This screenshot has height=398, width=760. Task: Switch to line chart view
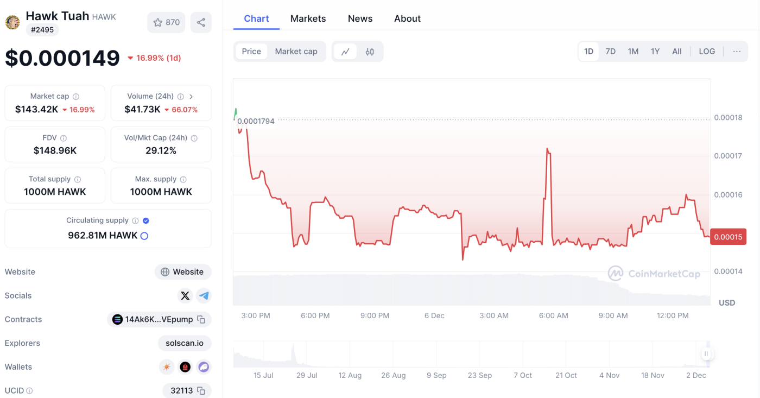[x=345, y=52]
